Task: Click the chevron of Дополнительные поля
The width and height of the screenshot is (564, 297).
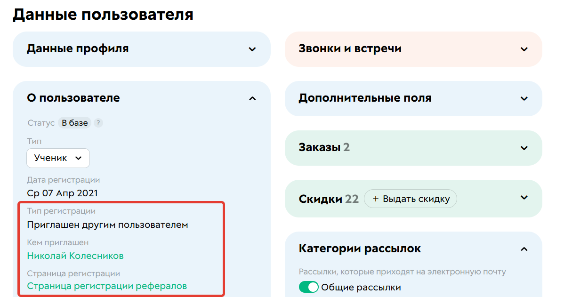Action: tap(524, 98)
